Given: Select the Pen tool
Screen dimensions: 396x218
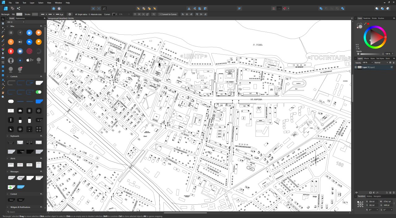Looking at the screenshot, I should [x=3, y=36].
